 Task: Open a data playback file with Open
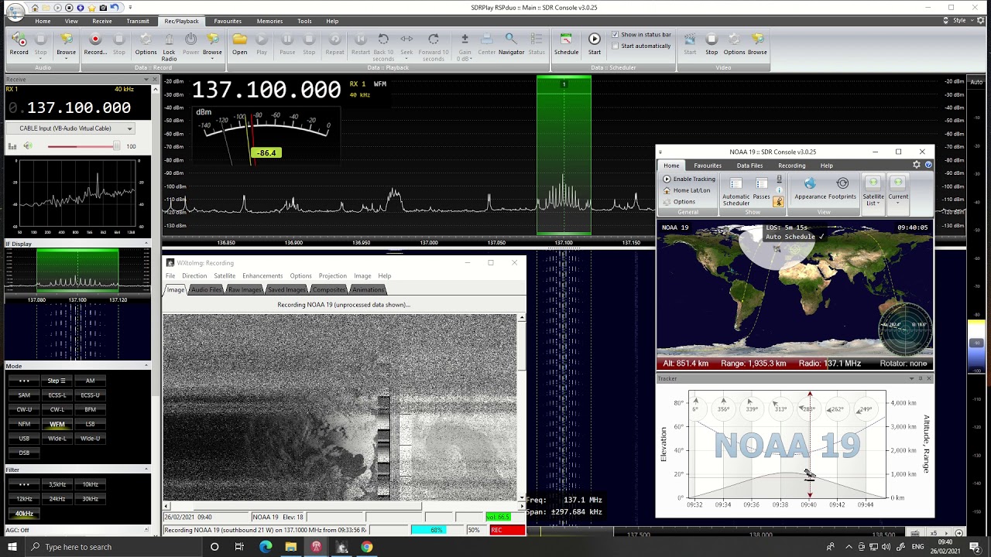tap(239, 43)
